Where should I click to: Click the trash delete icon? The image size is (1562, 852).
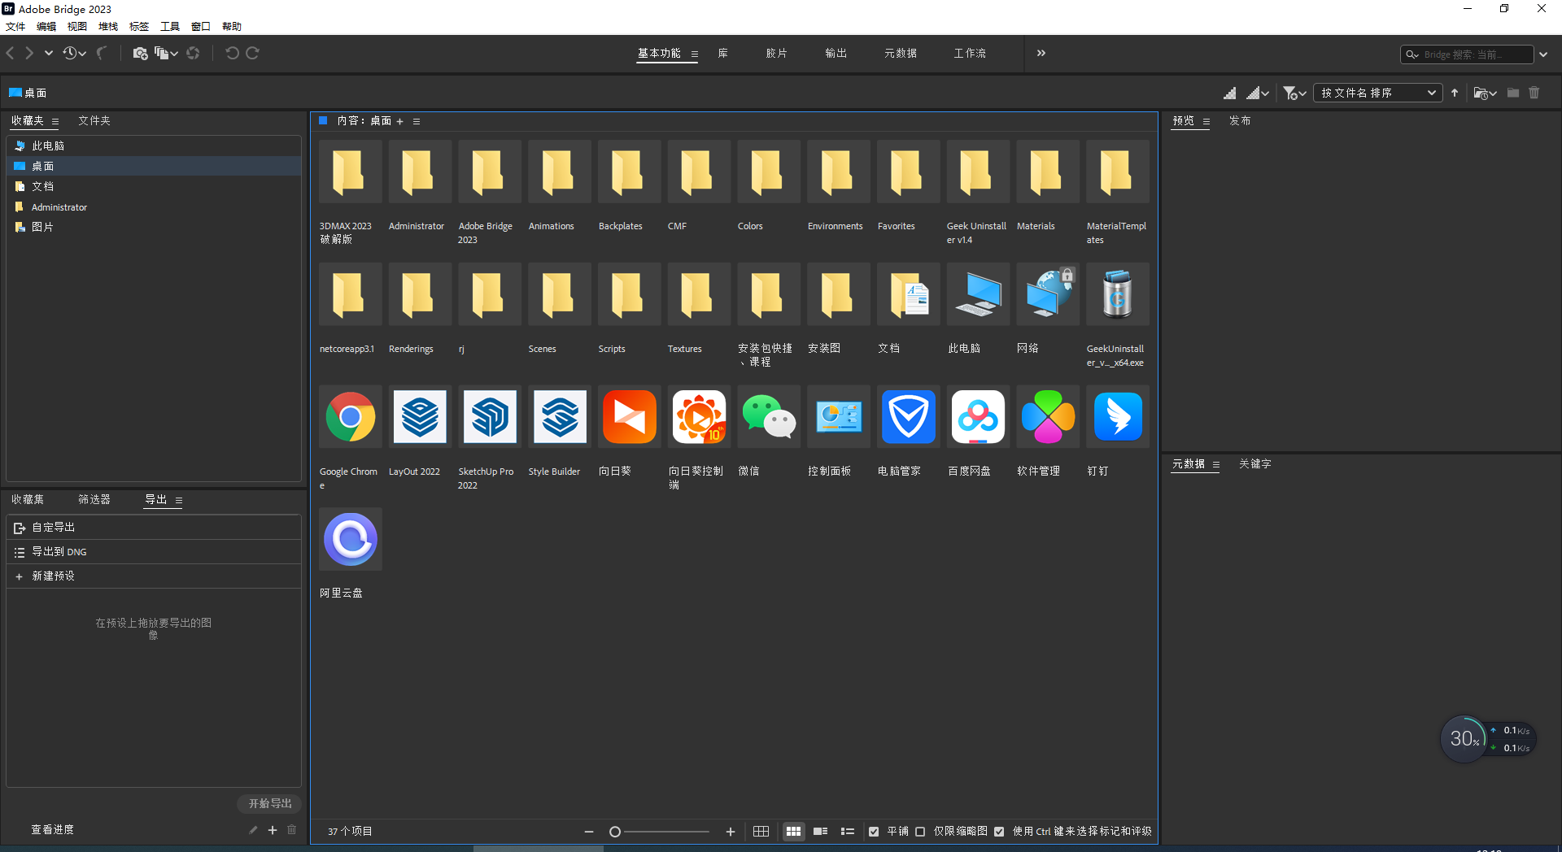click(x=1535, y=93)
